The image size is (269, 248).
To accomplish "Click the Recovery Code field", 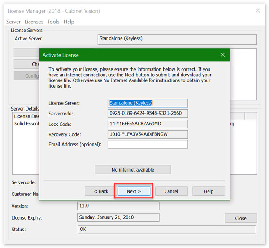I will pos(148,134).
